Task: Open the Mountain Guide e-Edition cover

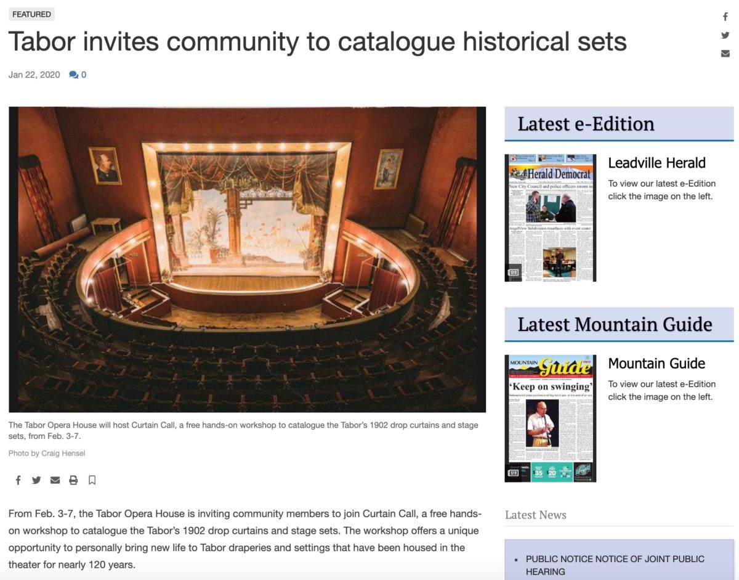Action: tap(550, 418)
